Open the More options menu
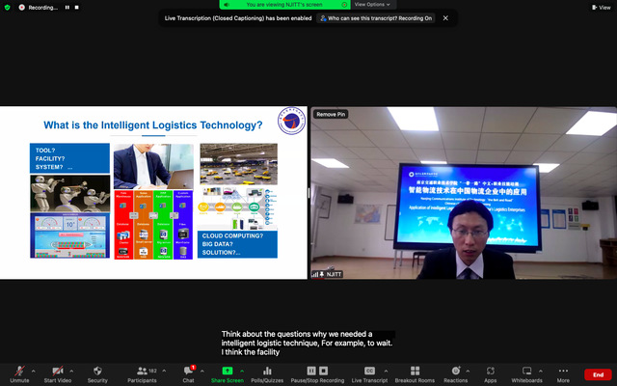617x386 pixels. 563,372
